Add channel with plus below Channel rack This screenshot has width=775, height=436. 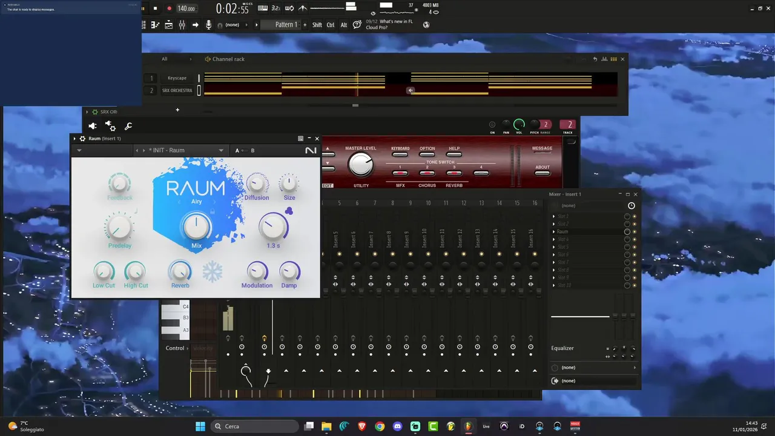pos(177,110)
